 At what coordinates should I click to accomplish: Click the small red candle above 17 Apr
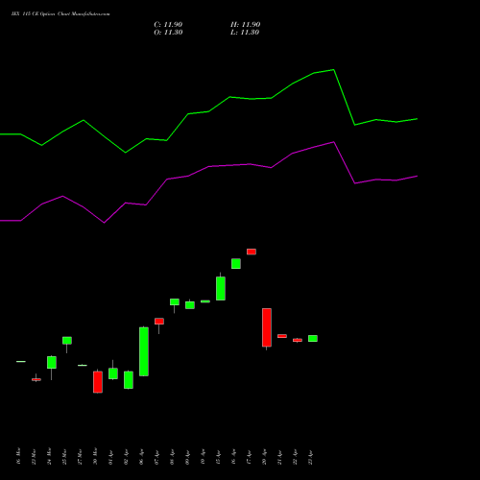click(252, 252)
